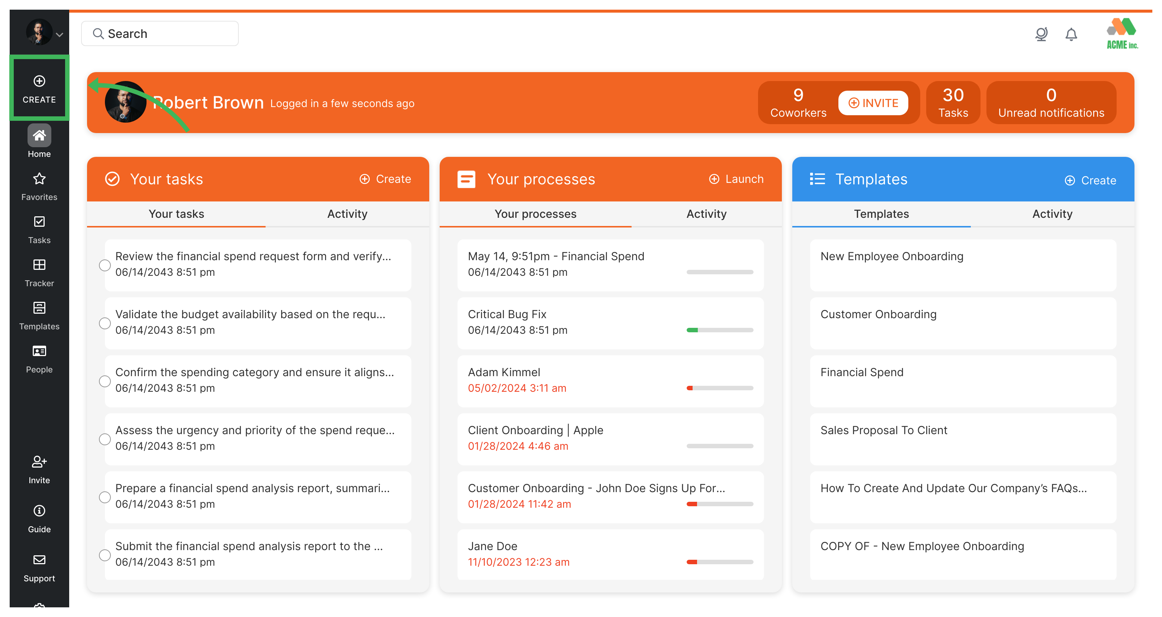The width and height of the screenshot is (1162, 617).
Task: Open Customer Onboarding template
Action: [x=963, y=324]
